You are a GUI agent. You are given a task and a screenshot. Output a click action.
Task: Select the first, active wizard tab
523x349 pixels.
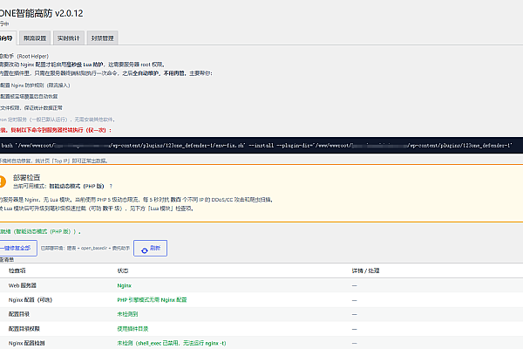7,38
